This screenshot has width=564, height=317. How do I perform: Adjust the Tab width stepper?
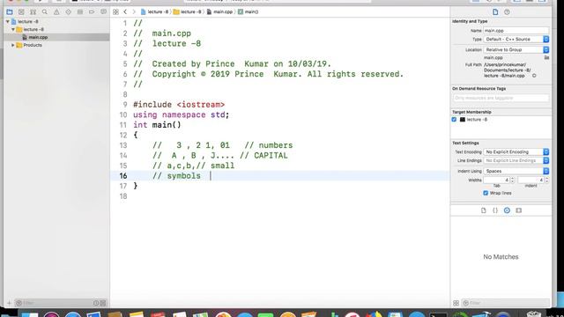click(x=512, y=180)
